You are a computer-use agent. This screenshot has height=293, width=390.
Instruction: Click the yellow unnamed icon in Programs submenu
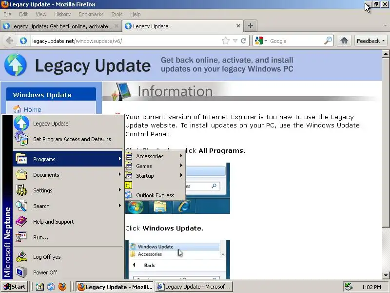click(128, 185)
